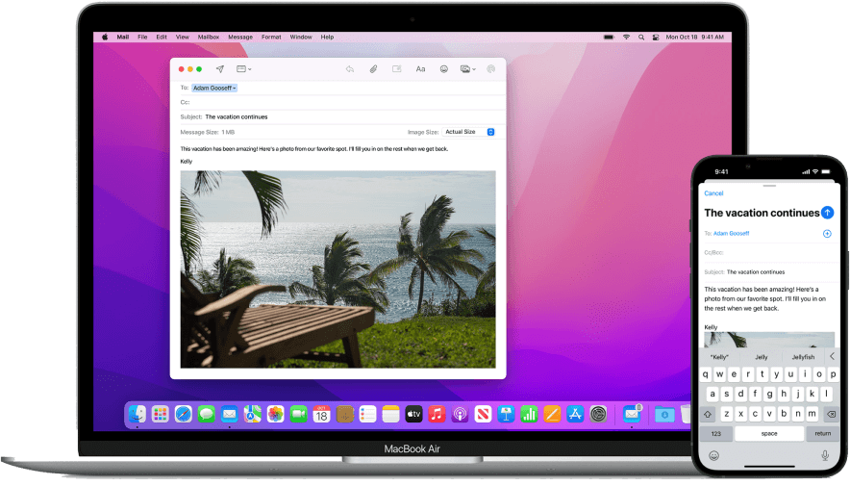850x486 pixels.
Task: Open the Mailbox menu
Action: [209, 37]
